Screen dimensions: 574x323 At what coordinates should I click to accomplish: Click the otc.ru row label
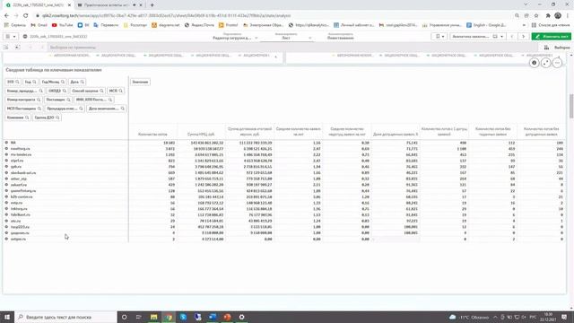click(16, 221)
